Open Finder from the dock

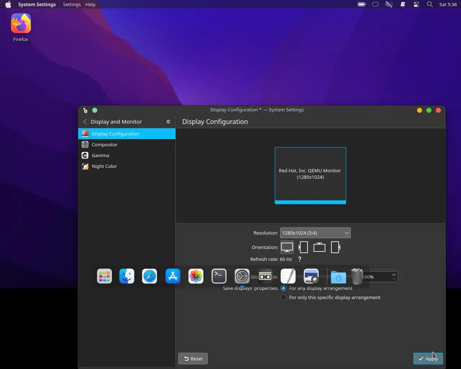(127, 276)
